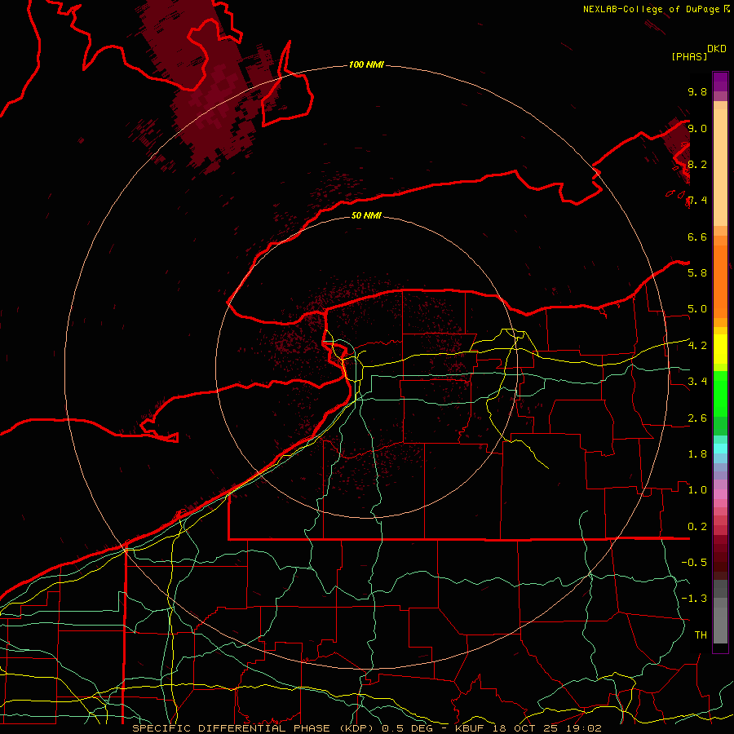Select the 1.0 value on the scale
The width and height of the screenshot is (734, 734).
[x=697, y=490]
